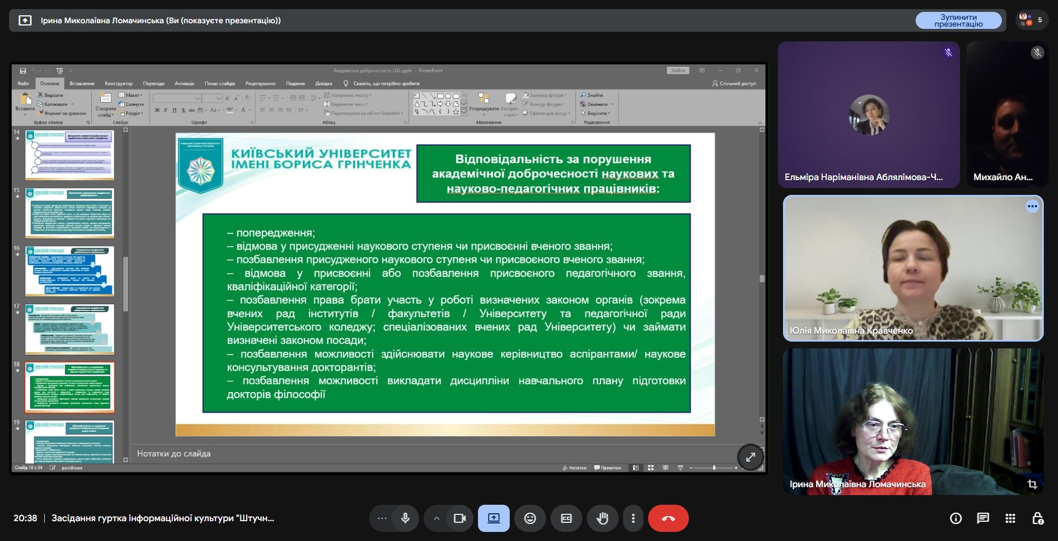Raise your hand in the meeting

coord(602,518)
